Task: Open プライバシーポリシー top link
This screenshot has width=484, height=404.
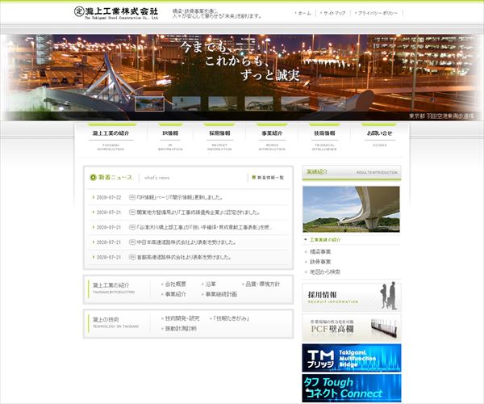Action: [378, 13]
